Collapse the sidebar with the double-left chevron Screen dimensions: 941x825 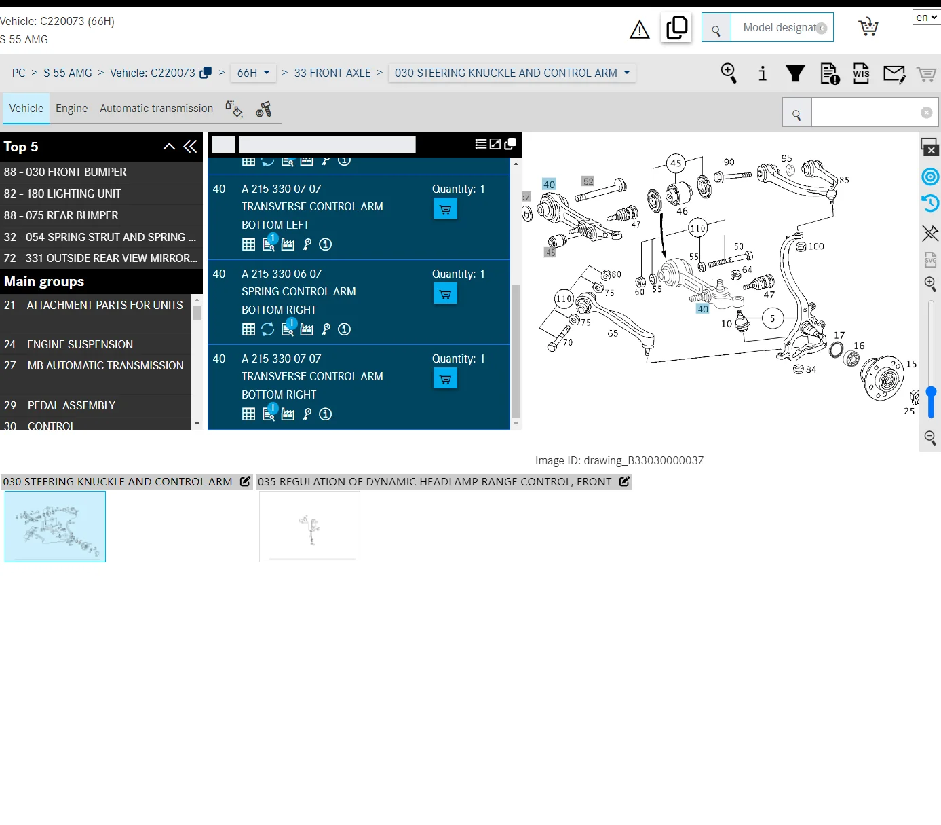pyautogui.click(x=190, y=147)
